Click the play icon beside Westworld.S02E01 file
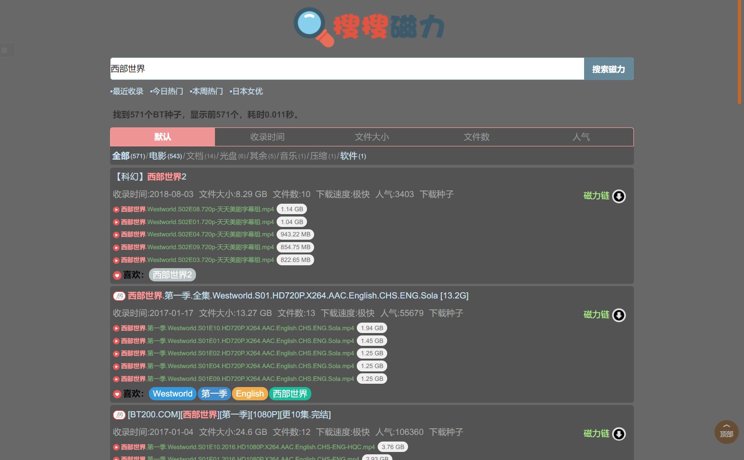Viewport: 744px width, 460px height. pos(116,222)
